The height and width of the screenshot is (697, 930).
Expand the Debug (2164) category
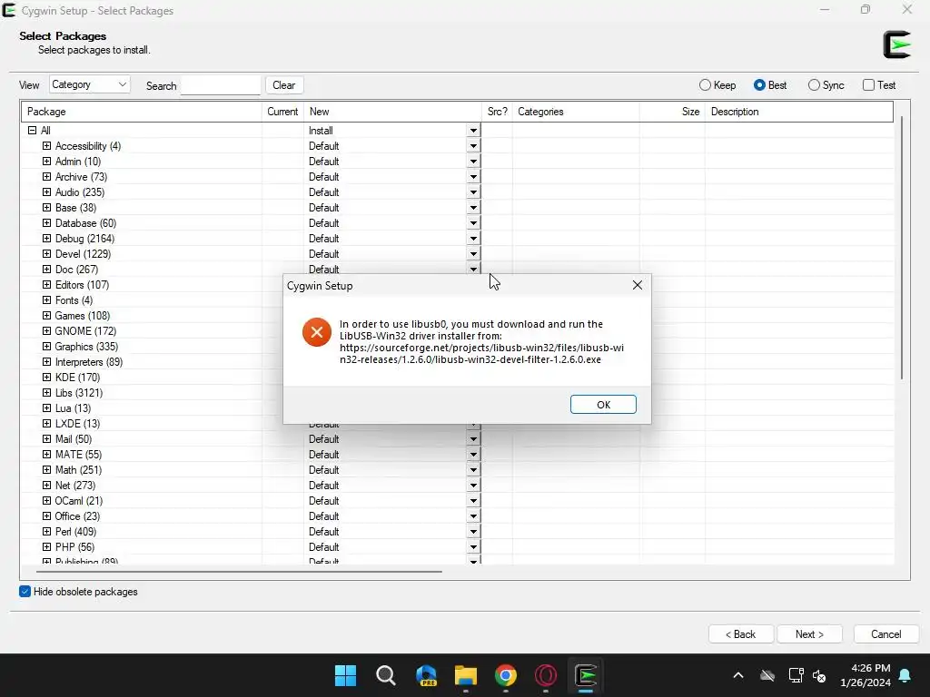point(47,239)
